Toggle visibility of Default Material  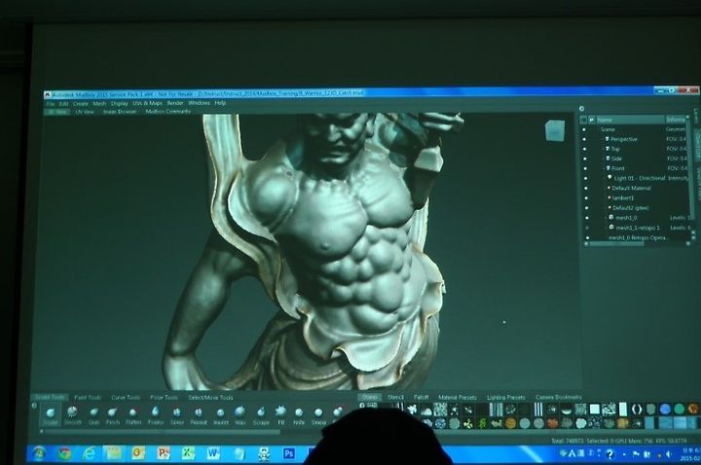(x=585, y=189)
